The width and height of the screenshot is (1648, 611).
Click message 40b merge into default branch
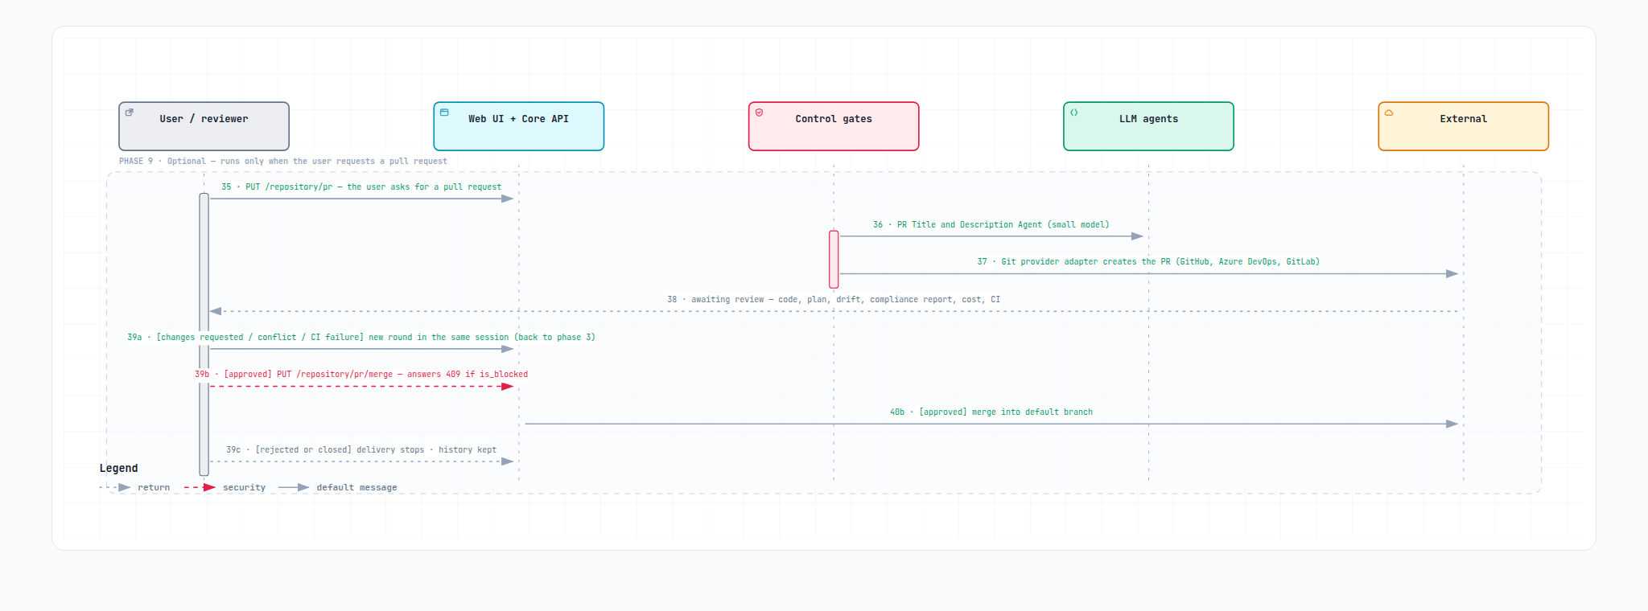click(x=991, y=412)
